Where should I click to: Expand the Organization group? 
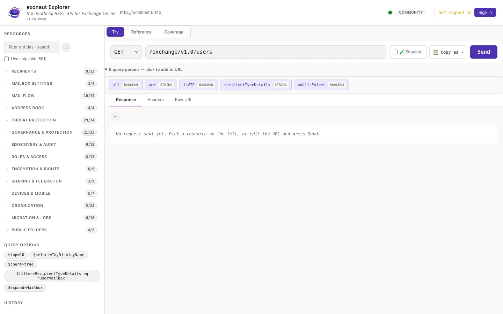point(50,205)
